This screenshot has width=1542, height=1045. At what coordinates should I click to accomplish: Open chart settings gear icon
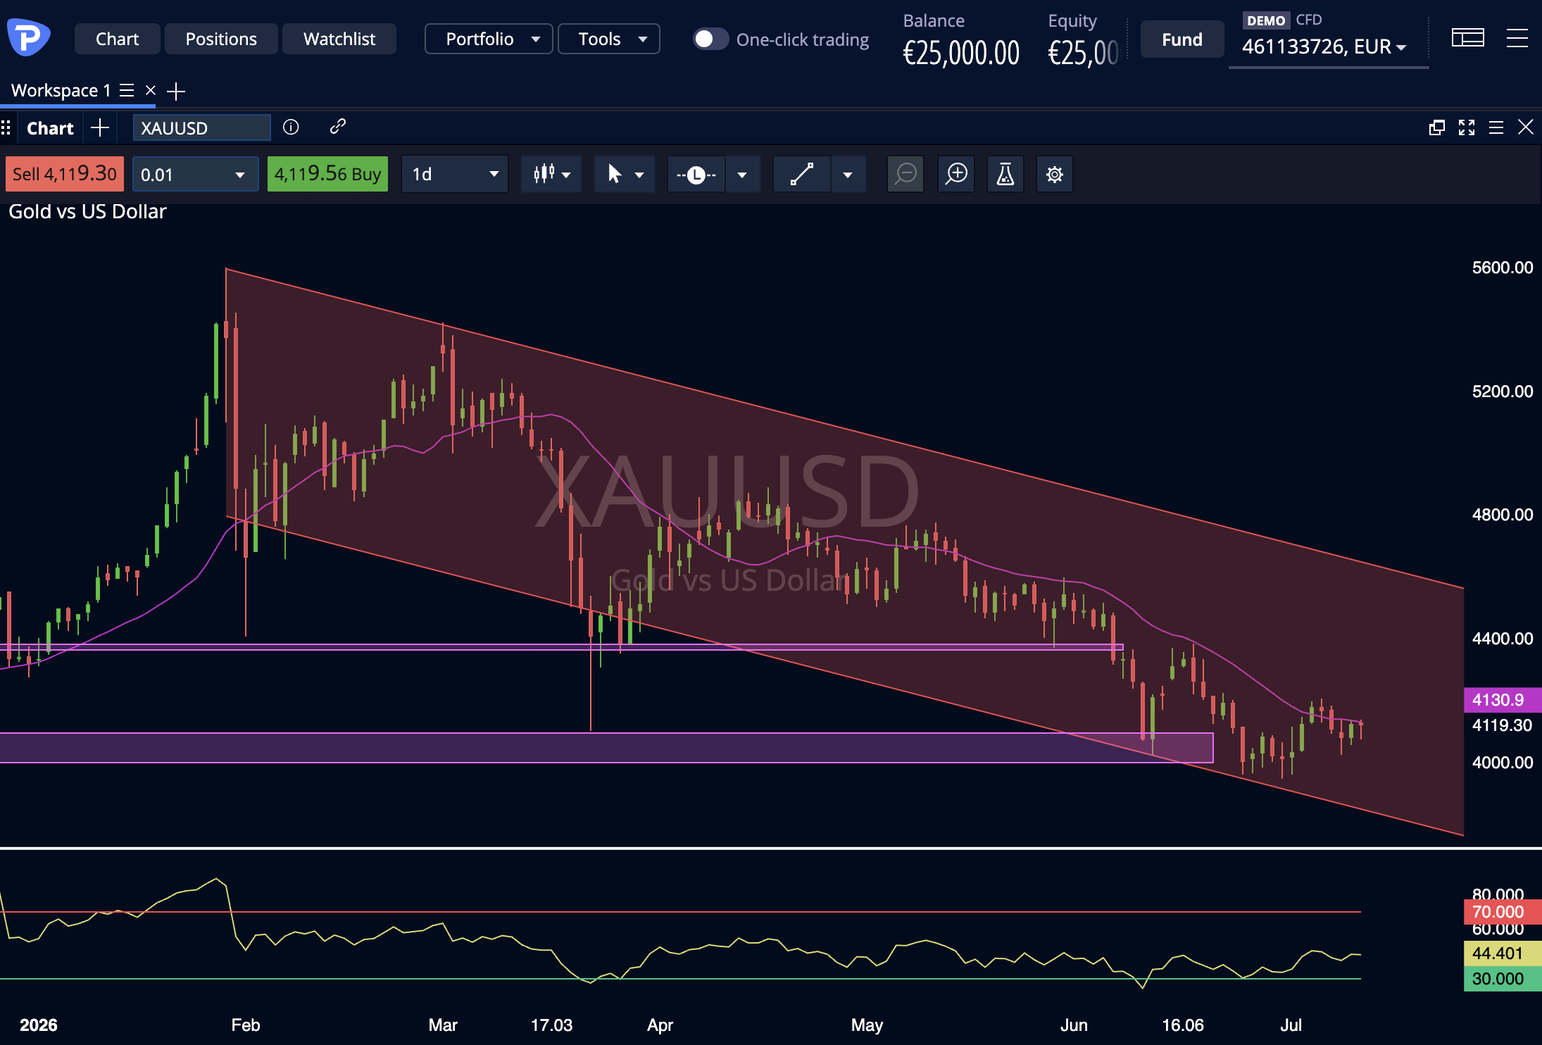point(1054,174)
